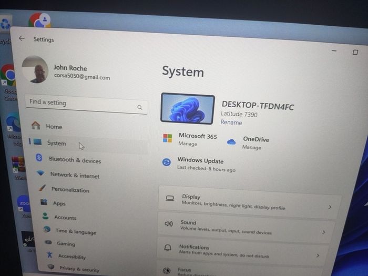Screen dimensions: 368x276
Task: Click the corsa5050@gmail.com account email
Action: [82, 76]
